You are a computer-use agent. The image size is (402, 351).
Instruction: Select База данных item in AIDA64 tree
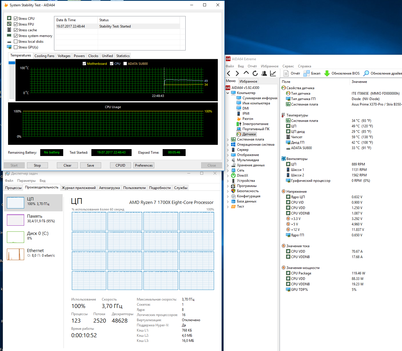click(244, 201)
